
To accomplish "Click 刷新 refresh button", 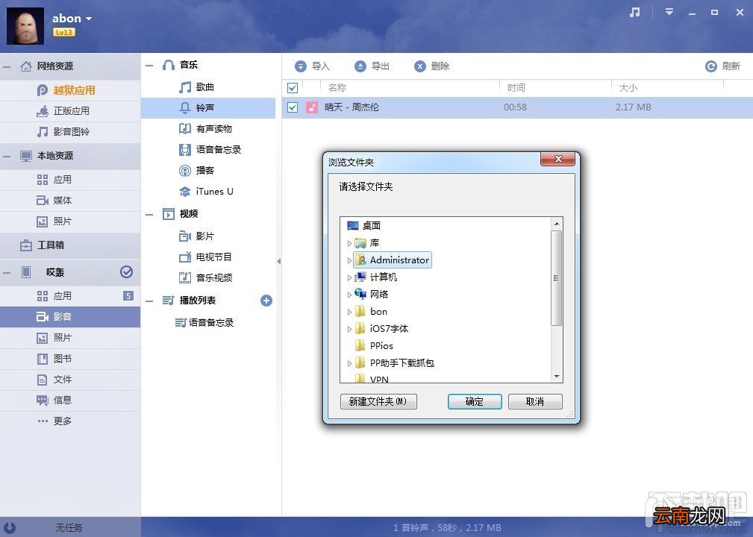I will coord(722,66).
